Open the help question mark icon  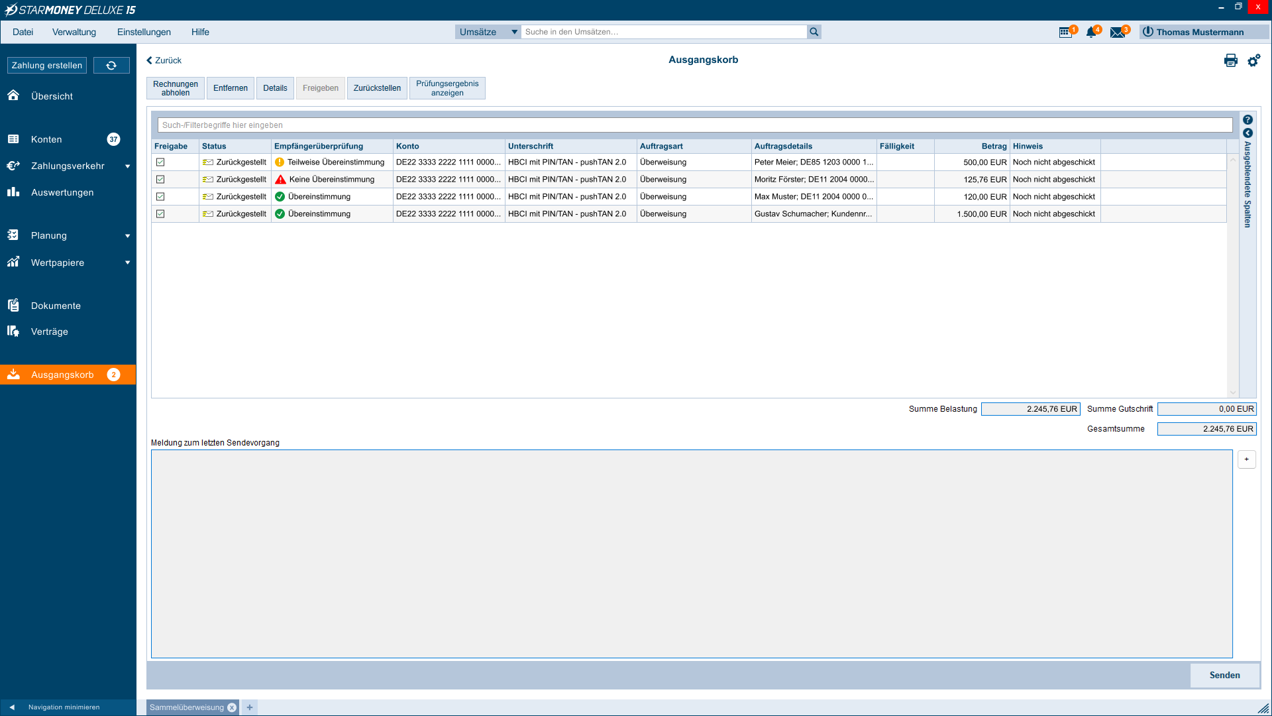click(x=1247, y=120)
